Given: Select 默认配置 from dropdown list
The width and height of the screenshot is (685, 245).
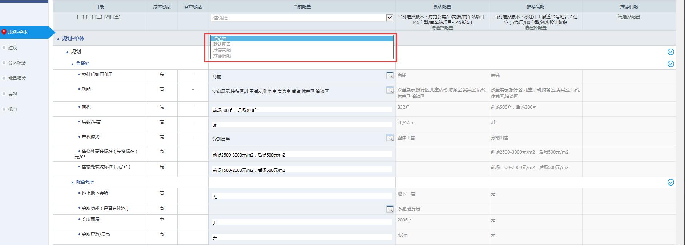Looking at the screenshot, I should (222, 44).
